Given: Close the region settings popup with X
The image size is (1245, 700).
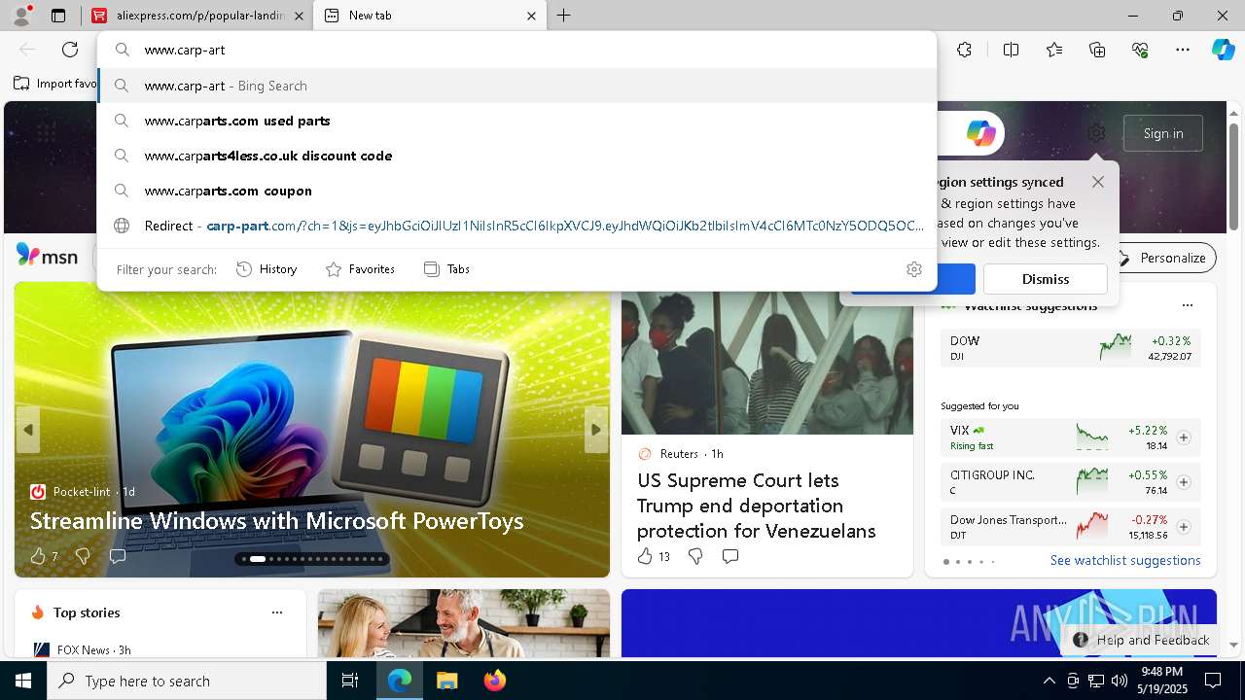Looking at the screenshot, I should click(1098, 182).
